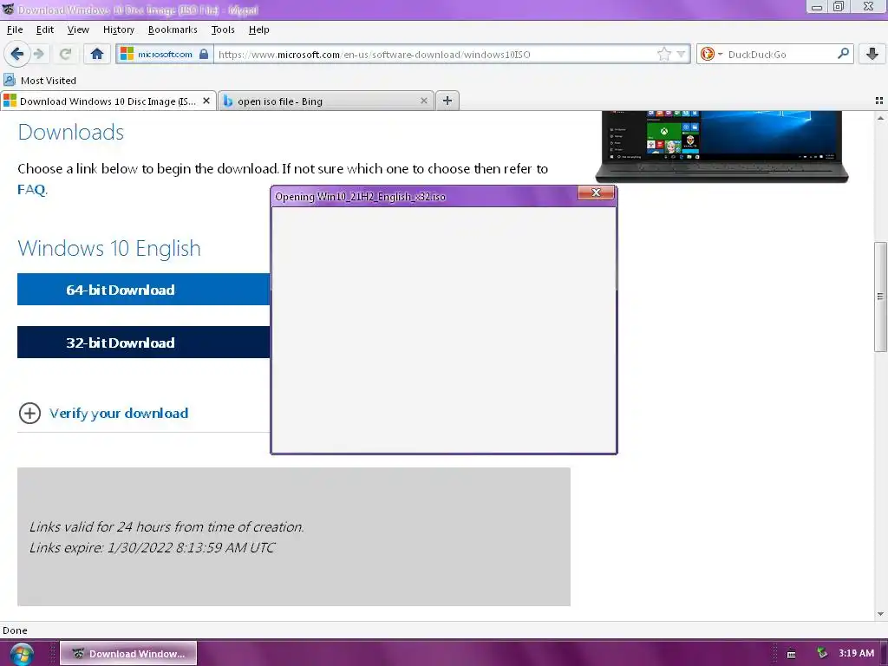The height and width of the screenshot is (666, 888).
Task: Open the Downloads arrow toolbar button
Action: [x=872, y=54]
